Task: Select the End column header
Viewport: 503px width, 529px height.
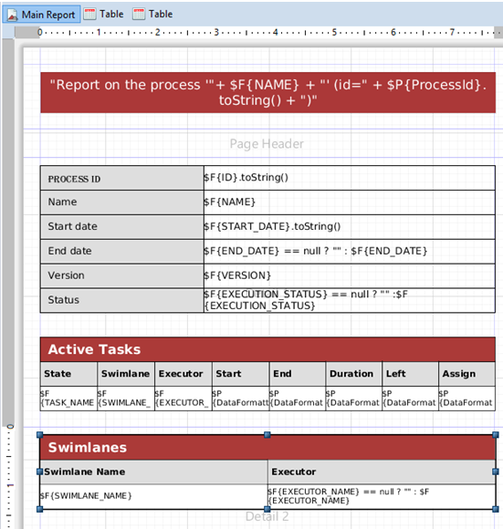Action: (x=298, y=374)
